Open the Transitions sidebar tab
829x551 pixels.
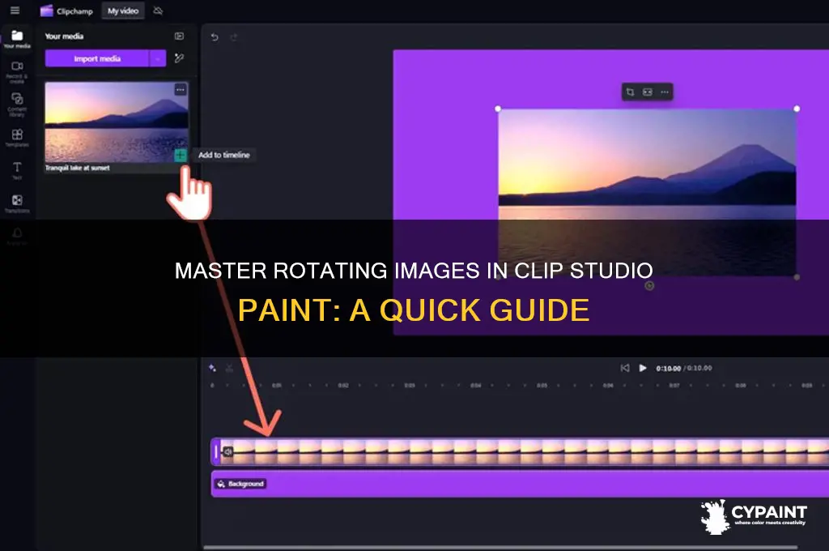click(x=17, y=203)
